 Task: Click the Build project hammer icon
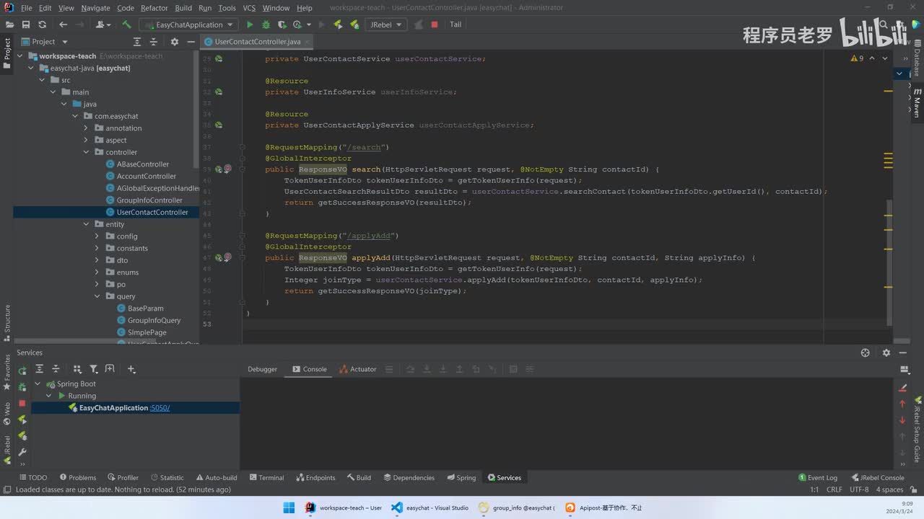tap(126, 25)
